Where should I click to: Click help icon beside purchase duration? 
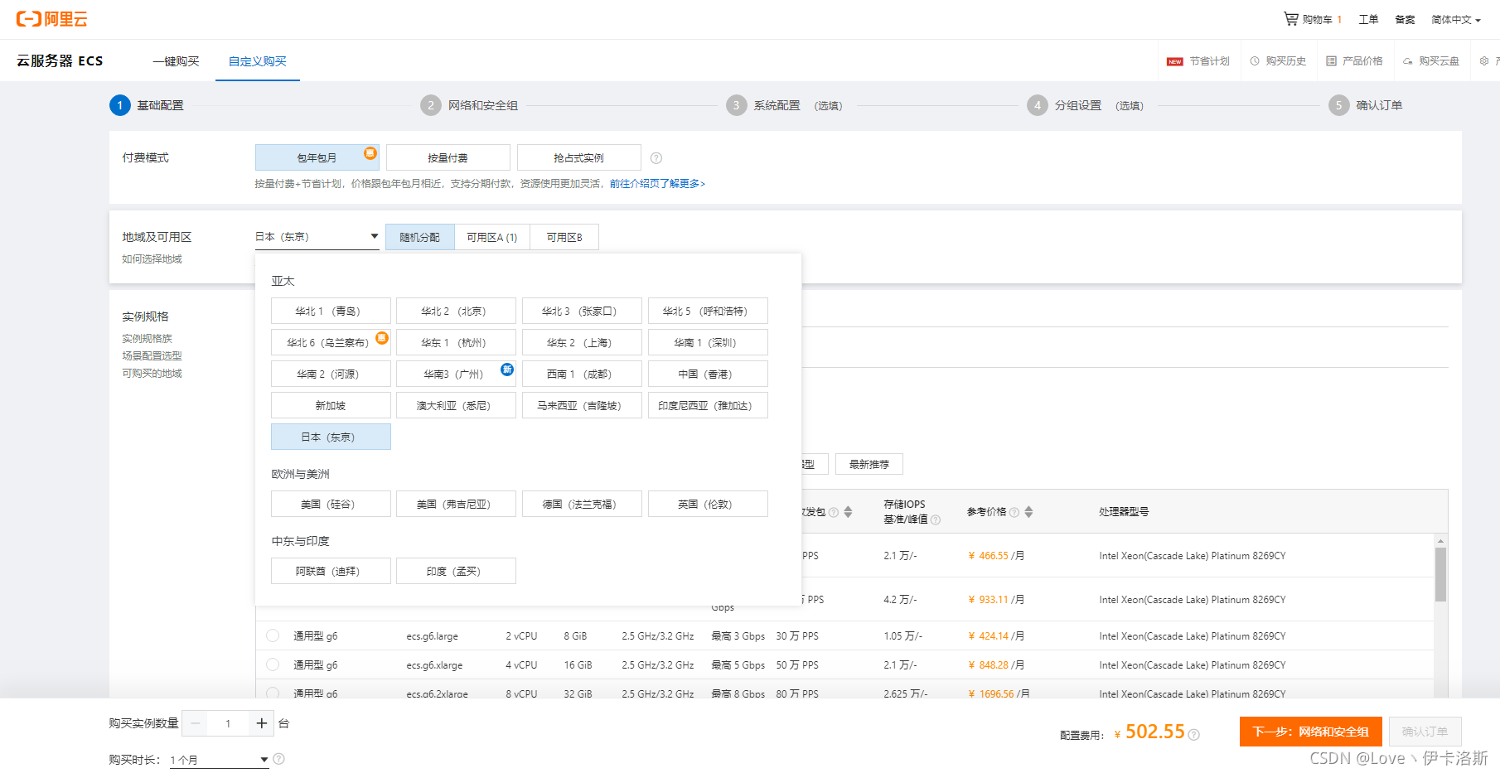(x=279, y=759)
